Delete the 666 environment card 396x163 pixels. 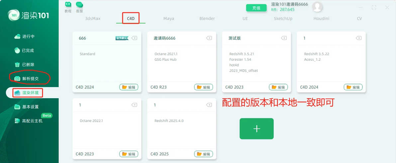134,38
